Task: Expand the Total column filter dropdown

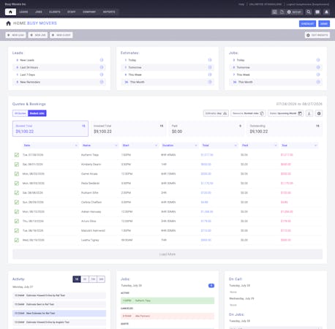Action: click(x=236, y=145)
